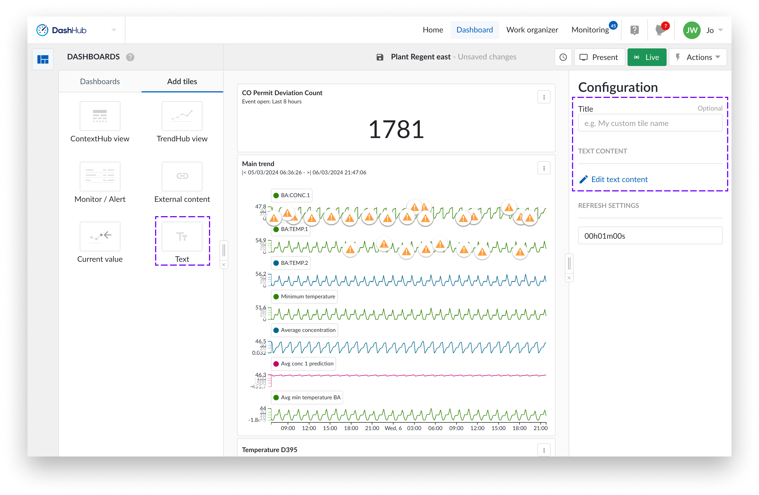The width and height of the screenshot is (759, 495).
Task: Open options menu of Main trend tile
Action: click(544, 168)
